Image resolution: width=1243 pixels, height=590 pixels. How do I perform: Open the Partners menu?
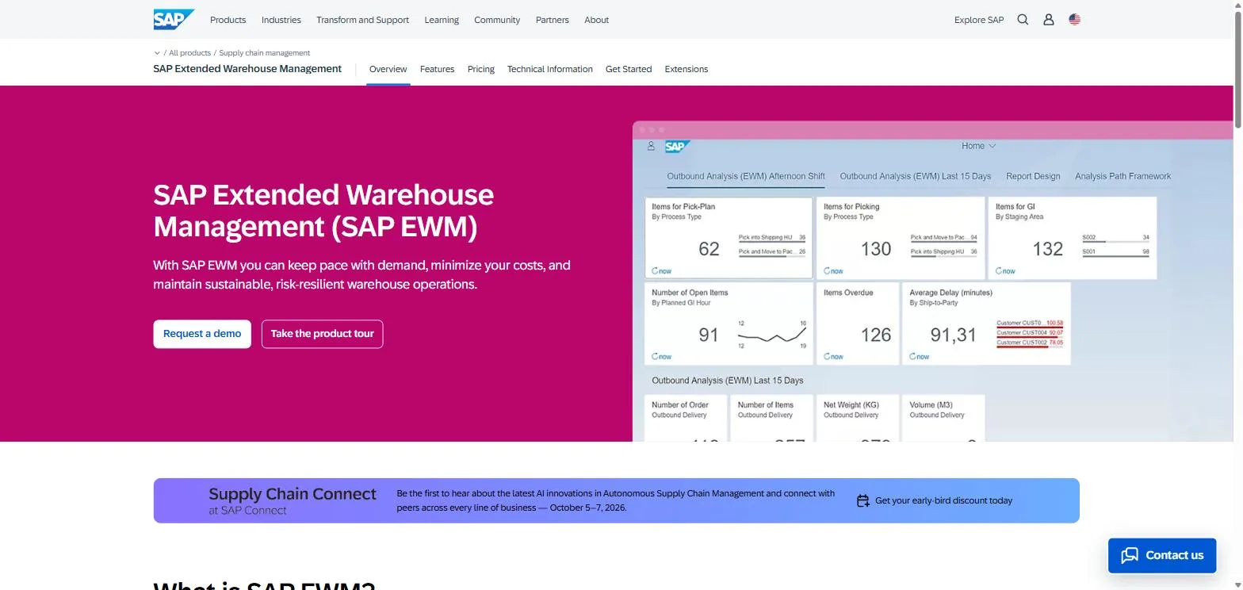[553, 20]
